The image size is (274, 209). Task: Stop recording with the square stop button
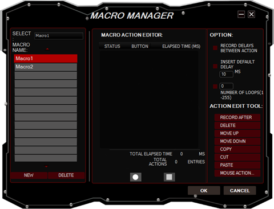[169, 177]
